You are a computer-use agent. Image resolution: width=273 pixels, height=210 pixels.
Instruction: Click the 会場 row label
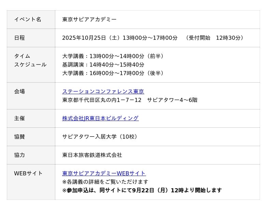point(19,91)
